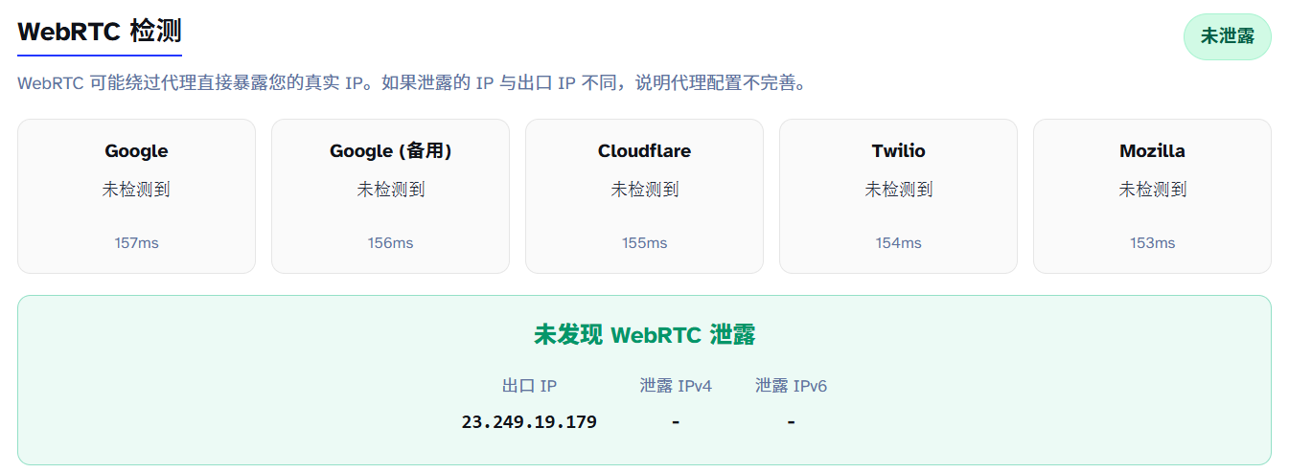Click the 153ms latency under Mozilla
Image resolution: width=1289 pixels, height=473 pixels.
[x=1152, y=243]
